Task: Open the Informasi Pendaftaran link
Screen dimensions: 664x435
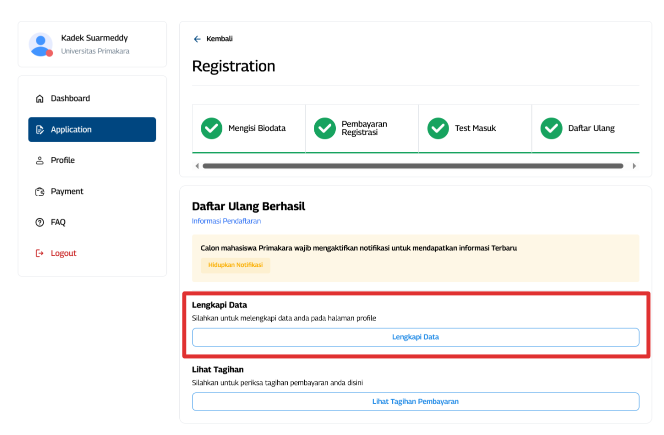Action: tap(226, 221)
